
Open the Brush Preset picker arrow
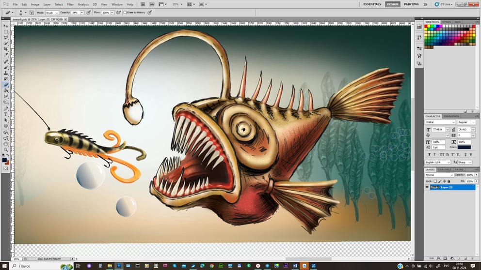tap(26, 13)
